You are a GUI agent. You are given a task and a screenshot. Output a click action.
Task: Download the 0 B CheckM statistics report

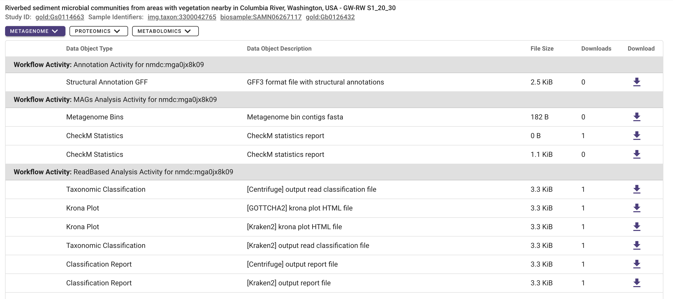click(637, 136)
